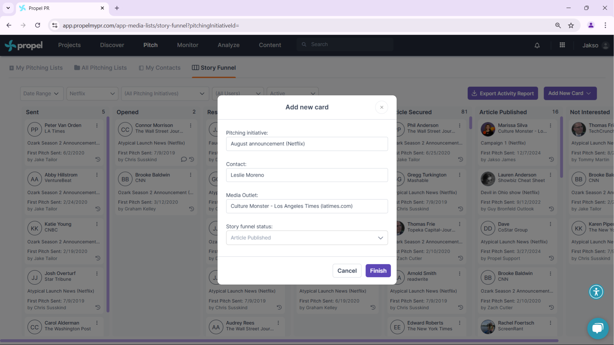The image size is (614, 345).
Task: Close the Add new card dialog
Action: (x=382, y=107)
